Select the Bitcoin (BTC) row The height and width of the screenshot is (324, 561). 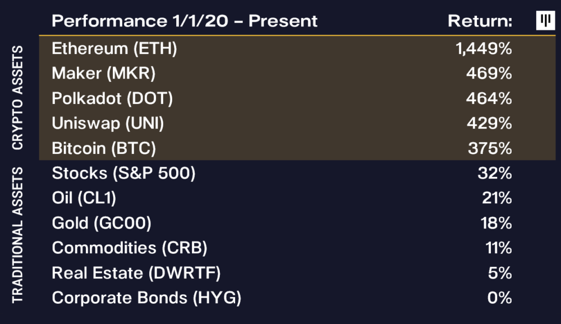pyautogui.click(x=297, y=148)
